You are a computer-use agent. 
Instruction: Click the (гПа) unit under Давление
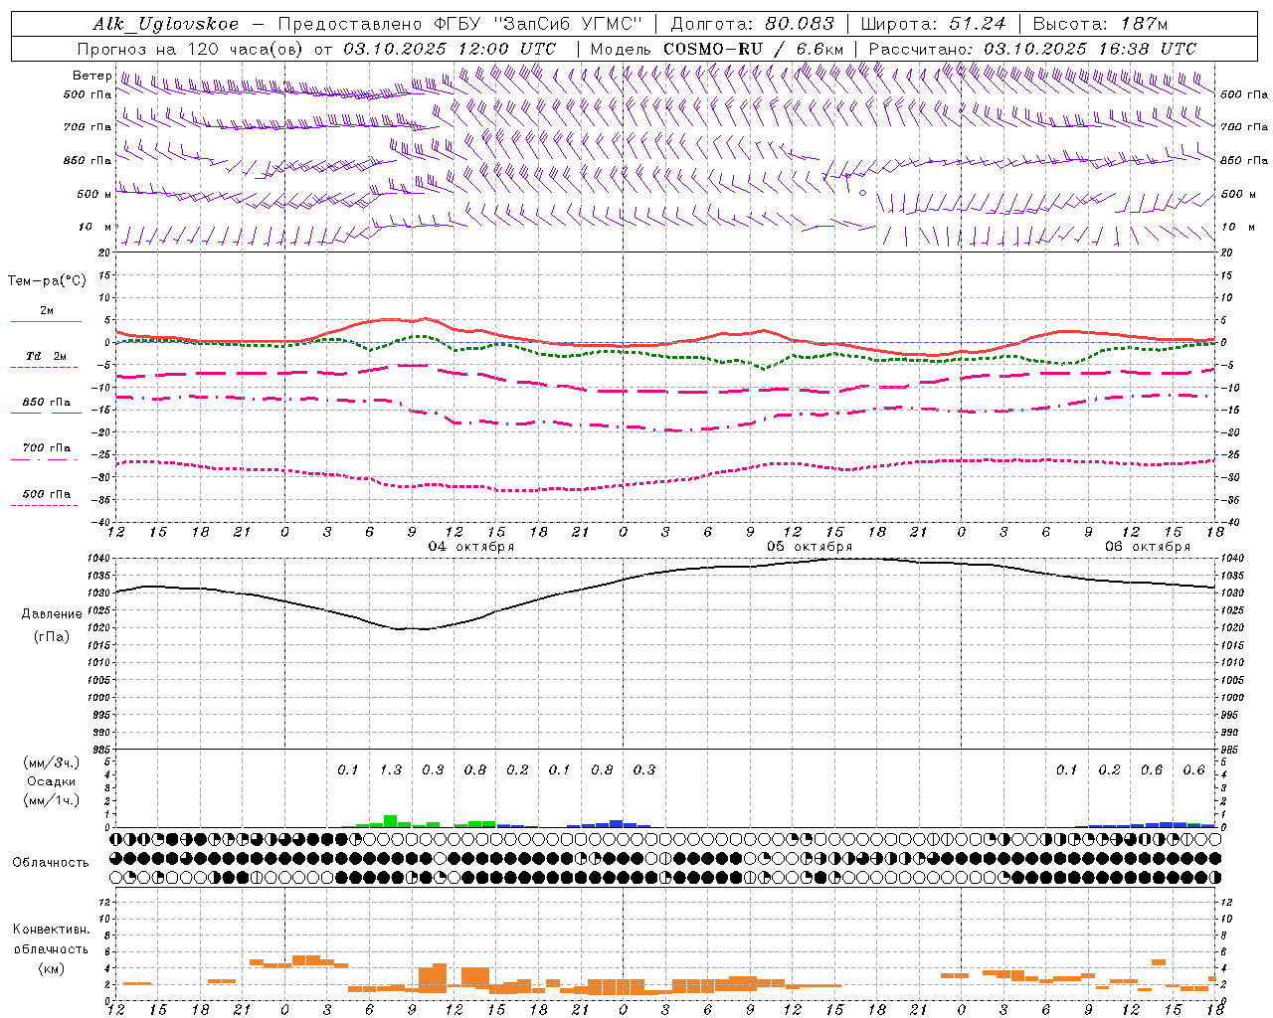(52, 637)
